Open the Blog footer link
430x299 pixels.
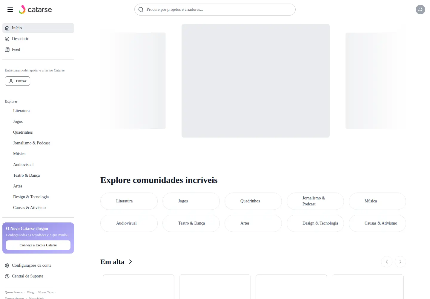[30, 292]
